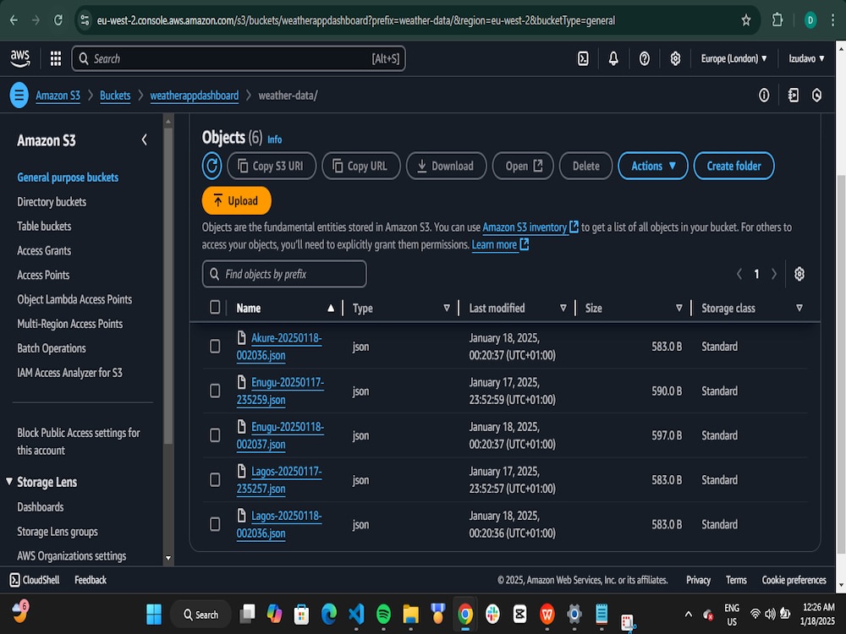Open the objects table preferences gear
This screenshot has width=846, height=634.
(799, 274)
